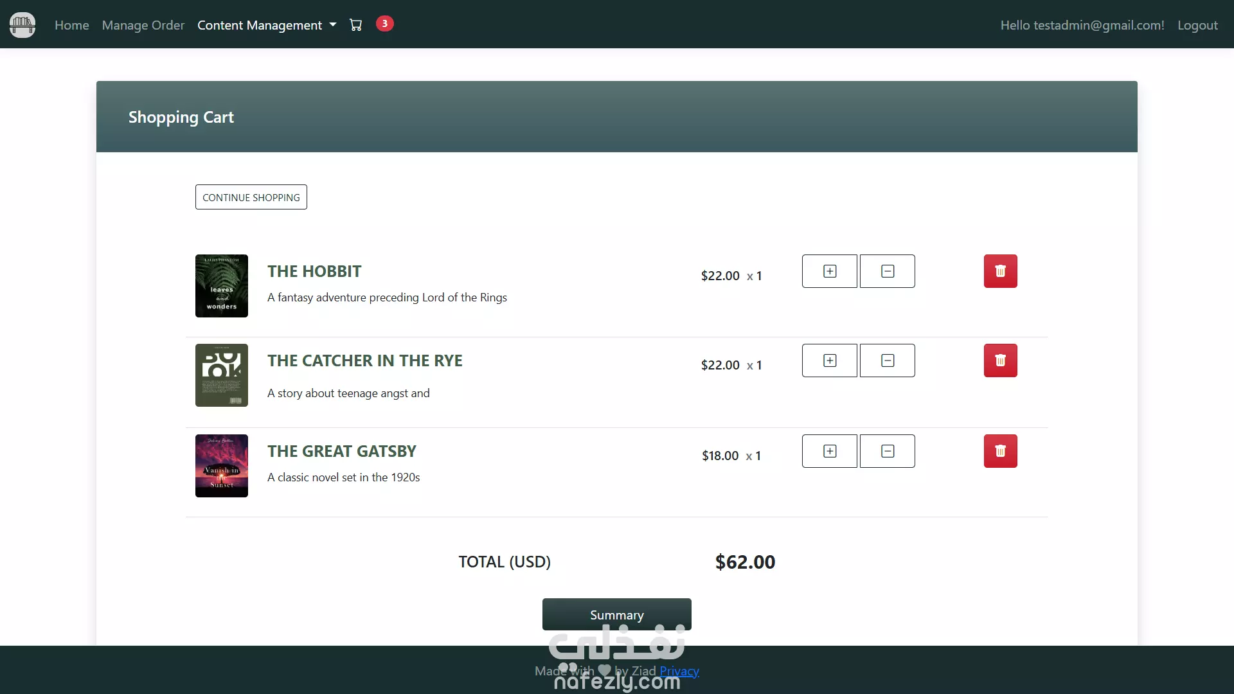Reduce The Great Gatsby quantity by one
Image resolution: width=1234 pixels, height=694 pixels.
pyautogui.click(x=887, y=451)
